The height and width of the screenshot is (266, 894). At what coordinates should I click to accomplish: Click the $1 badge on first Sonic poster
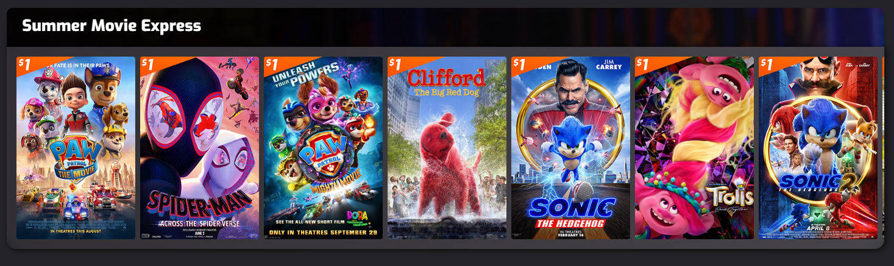pyautogui.click(x=519, y=63)
